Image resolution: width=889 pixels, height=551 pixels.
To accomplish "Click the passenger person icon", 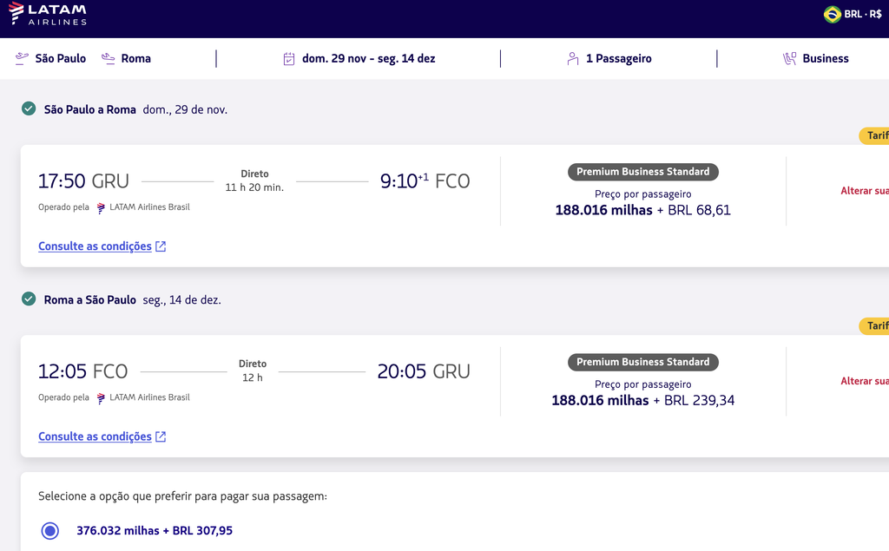I will tap(573, 58).
